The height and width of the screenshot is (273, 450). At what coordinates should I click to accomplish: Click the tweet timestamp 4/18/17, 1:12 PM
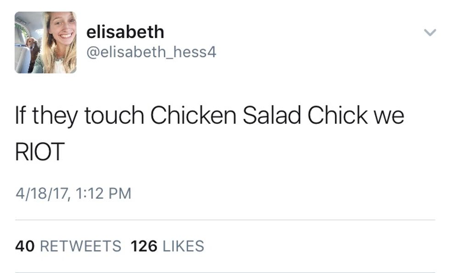pos(73,193)
